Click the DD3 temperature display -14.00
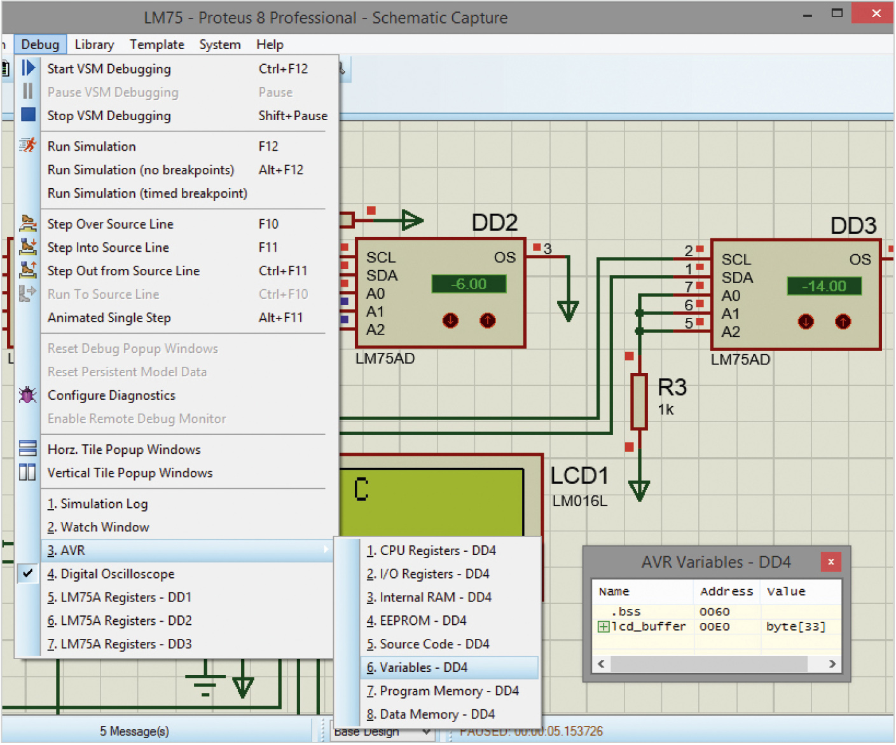The width and height of the screenshot is (896, 745). [824, 286]
